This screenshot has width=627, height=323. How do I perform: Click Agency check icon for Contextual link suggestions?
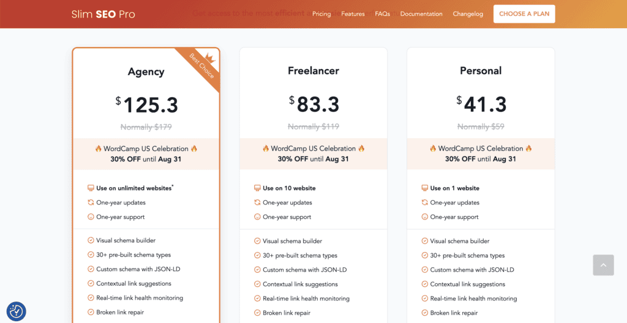point(91,283)
